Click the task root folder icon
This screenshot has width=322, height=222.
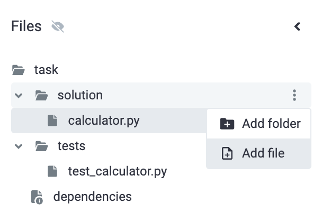click(x=19, y=70)
